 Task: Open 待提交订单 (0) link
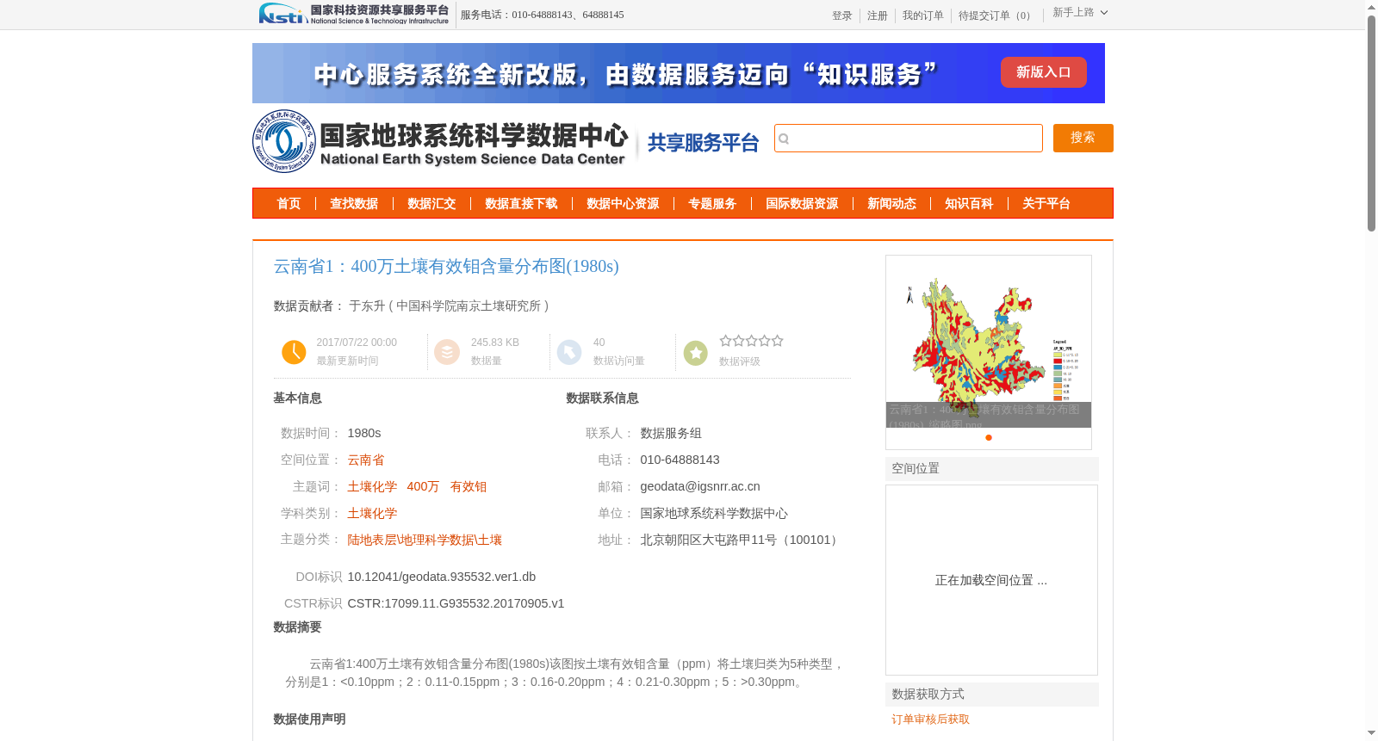click(996, 15)
